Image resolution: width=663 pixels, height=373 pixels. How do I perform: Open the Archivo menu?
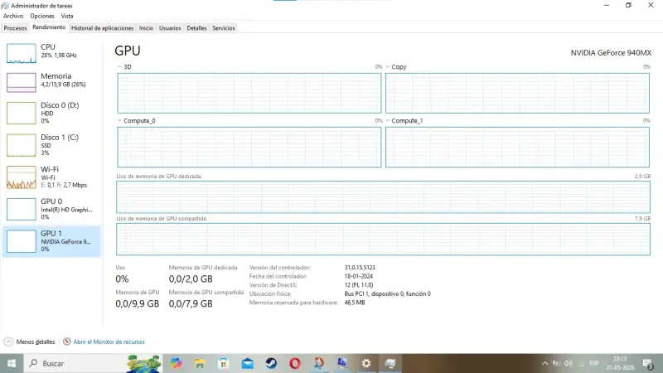click(13, 16)
